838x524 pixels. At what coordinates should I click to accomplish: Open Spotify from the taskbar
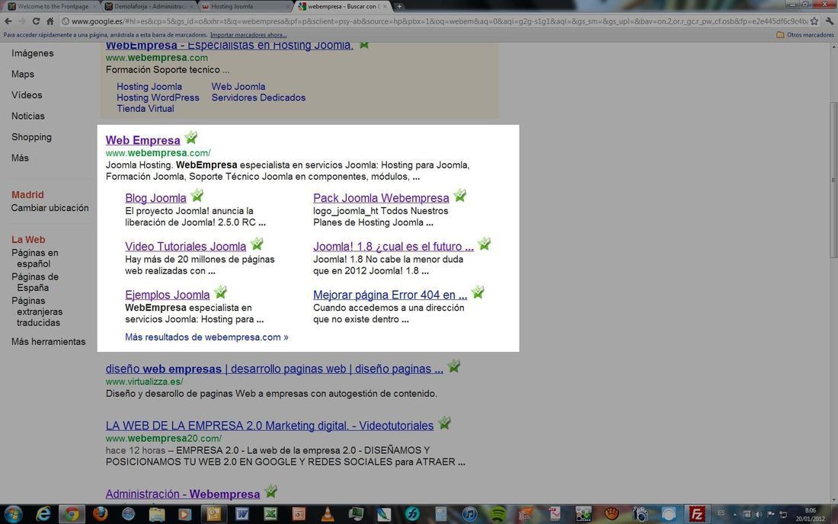point(498,514)
